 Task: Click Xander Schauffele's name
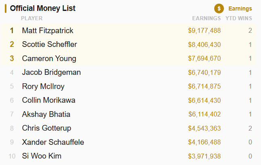53,142
